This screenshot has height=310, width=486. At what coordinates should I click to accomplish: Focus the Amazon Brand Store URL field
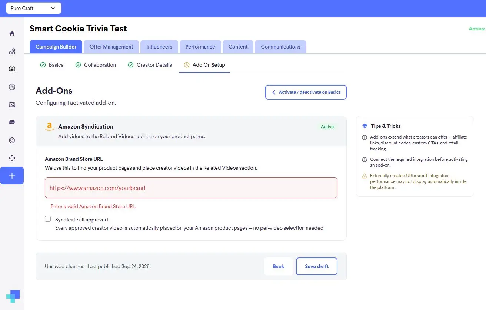point(191,188)
